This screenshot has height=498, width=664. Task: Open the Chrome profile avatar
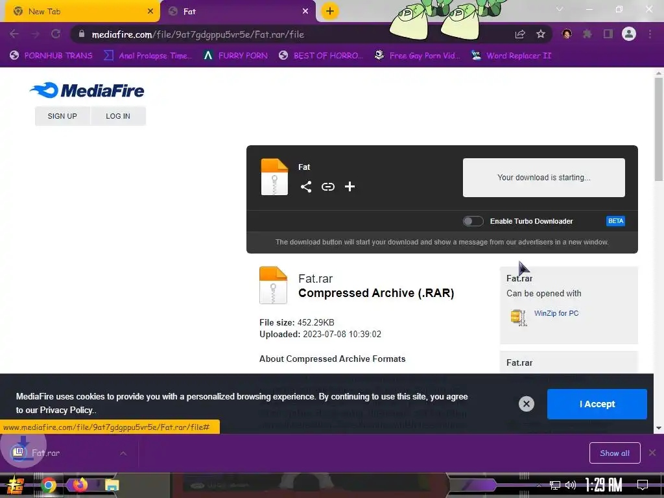click(629, 34)
